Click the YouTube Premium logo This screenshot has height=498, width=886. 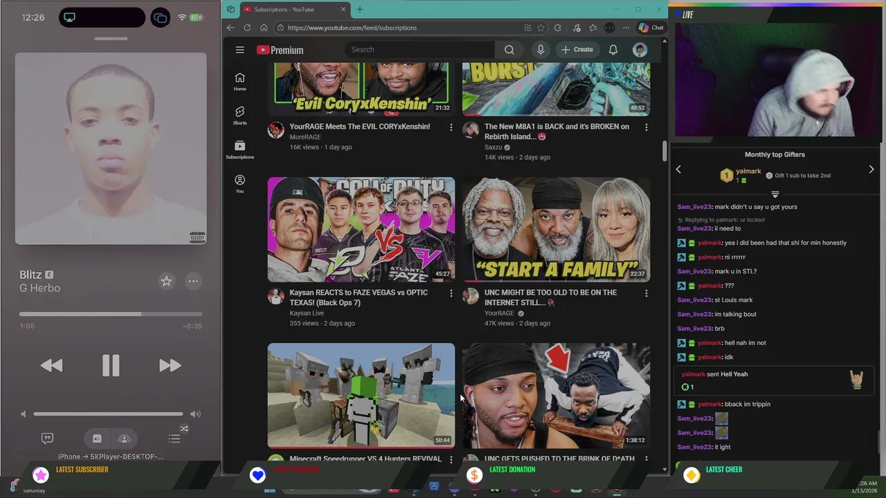coord(280,50)
